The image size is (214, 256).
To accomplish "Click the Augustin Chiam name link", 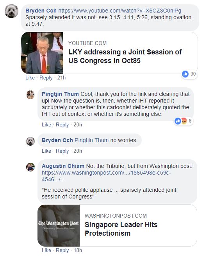I will [63, 166].
